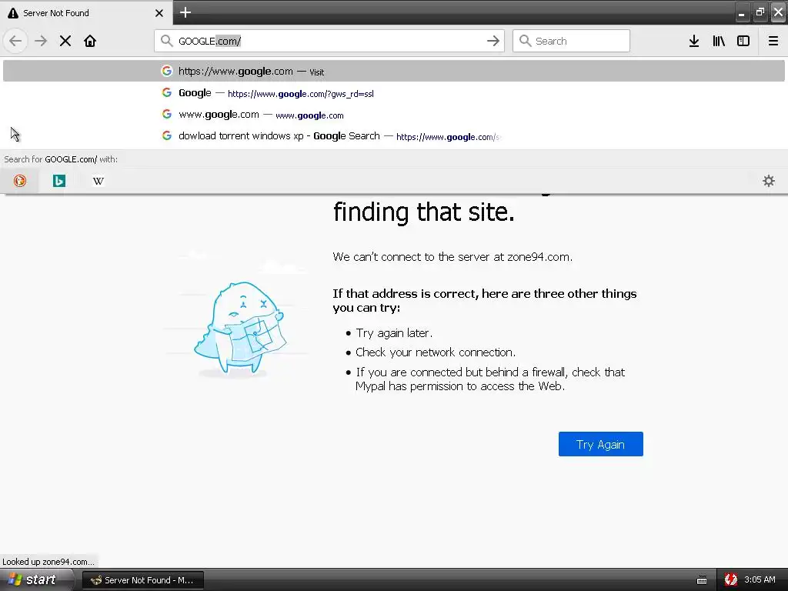Screen dimensions: 788x591
Task: Open the Library bookmarks icon
Action: point(719,41)
